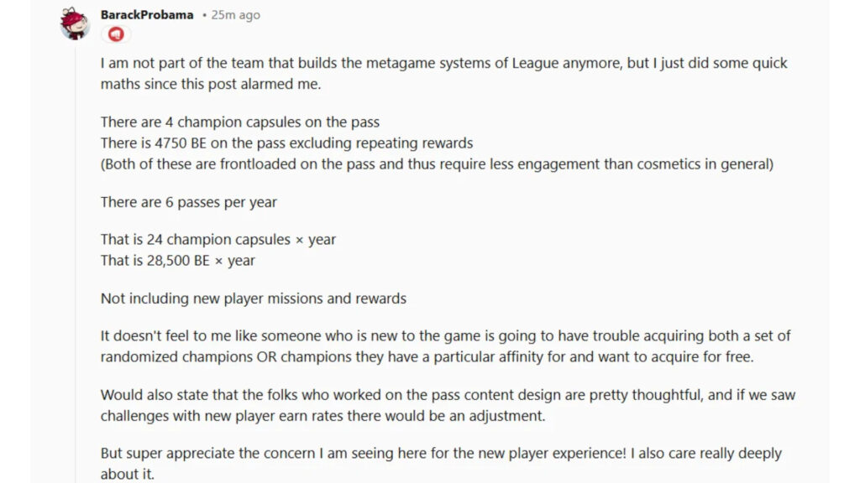860x483 pixels.
Task: Click the paragraph starting "It doesn't feel to me"
Action: [x=445, y=335]
